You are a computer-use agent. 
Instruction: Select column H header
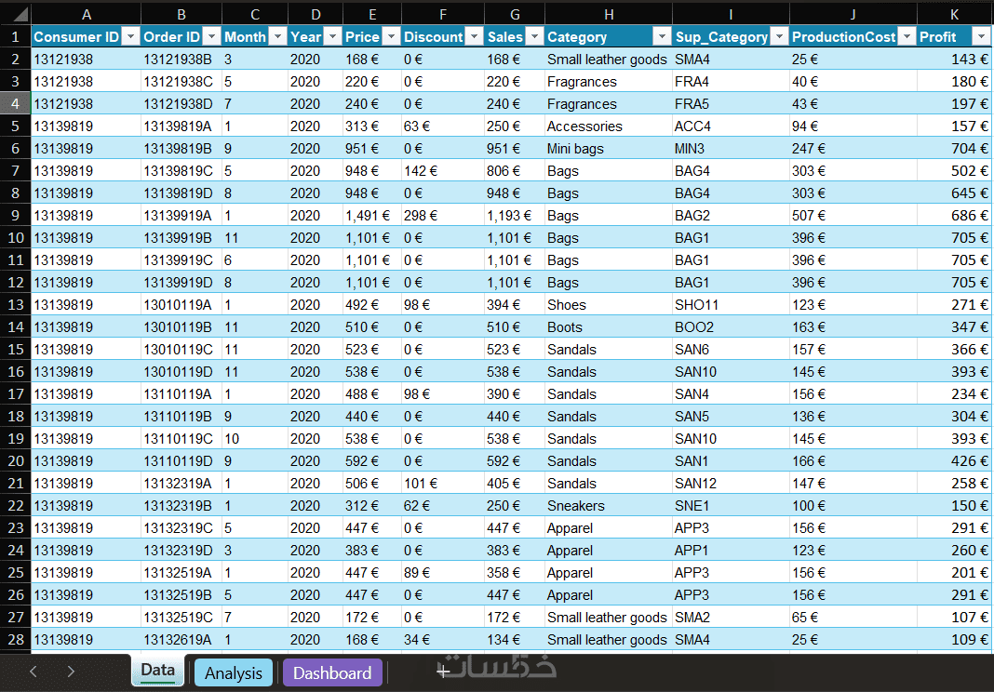coord(609,14)
